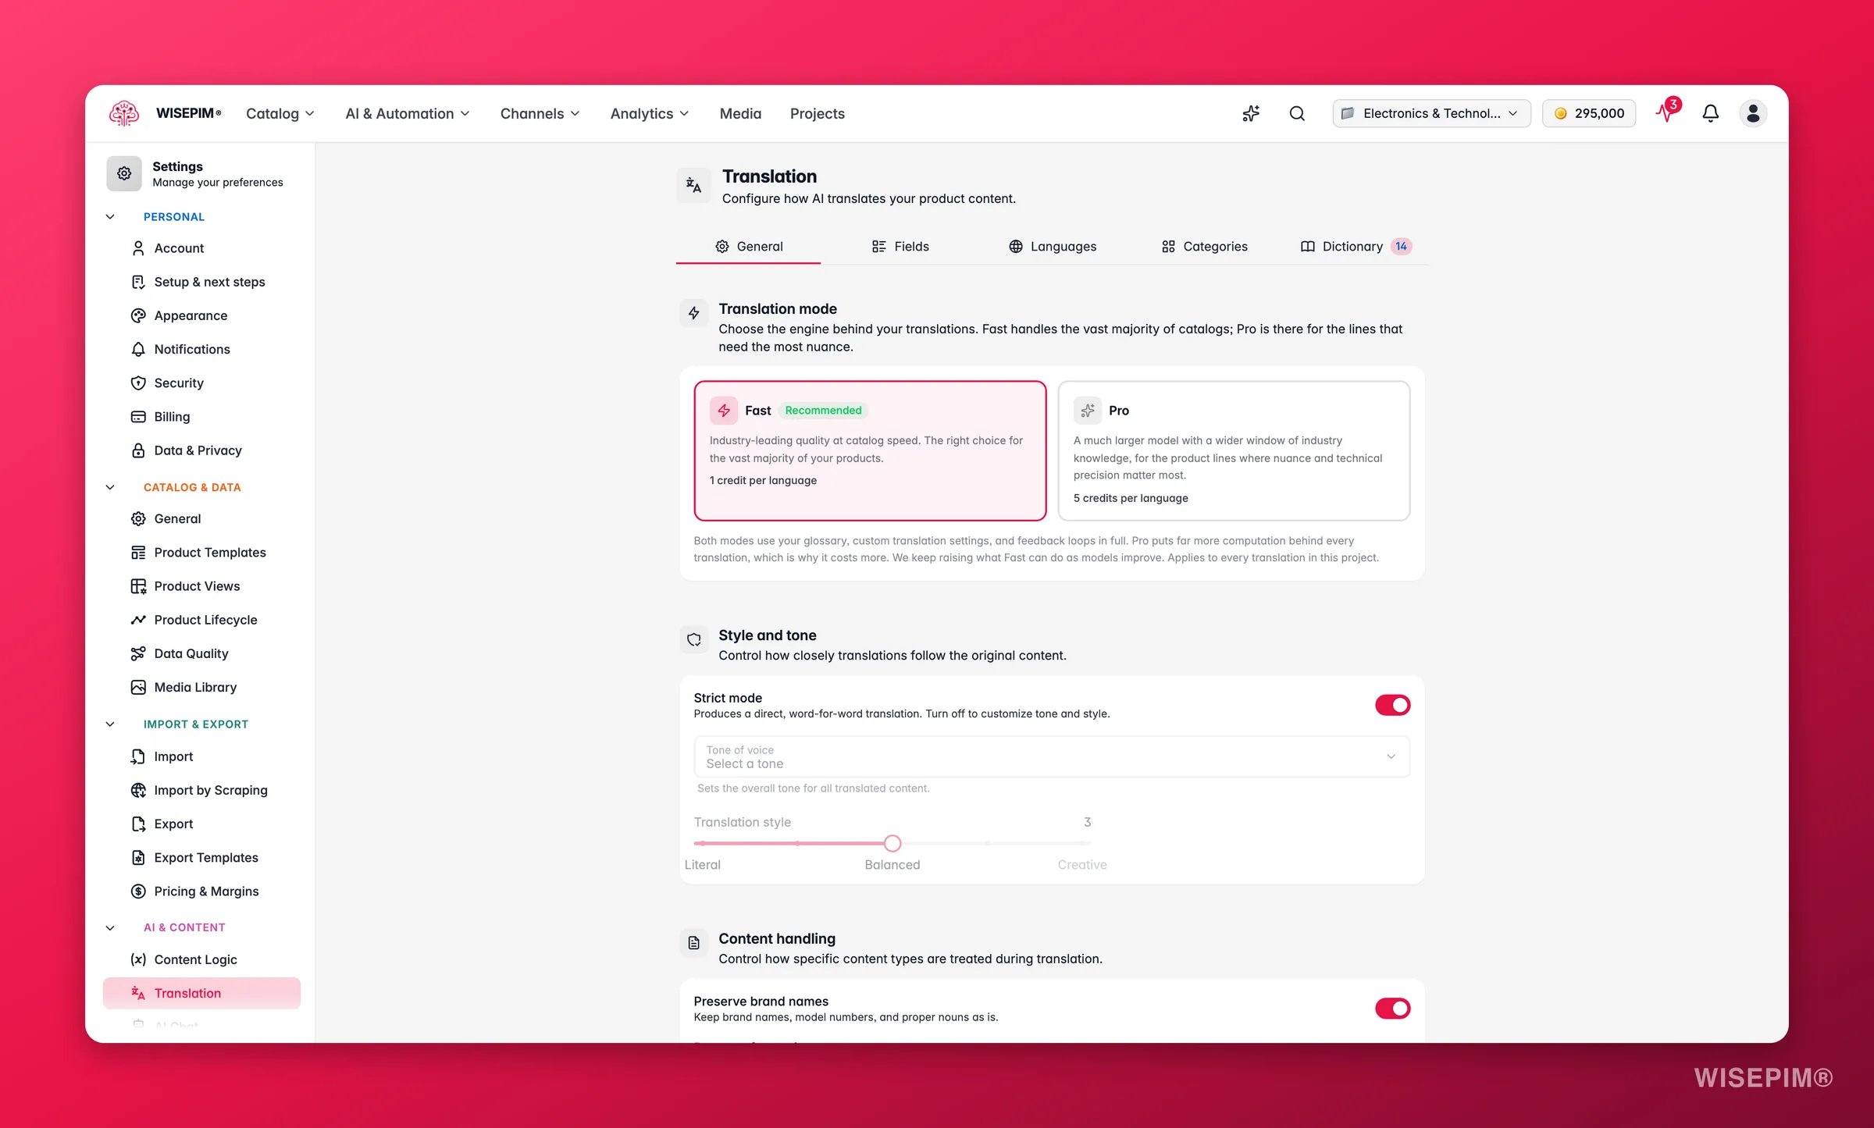Open the activity pulse icon with badge 3
The width and height of the screenshot is (1874, 1128).
(x=1667, y=112)
